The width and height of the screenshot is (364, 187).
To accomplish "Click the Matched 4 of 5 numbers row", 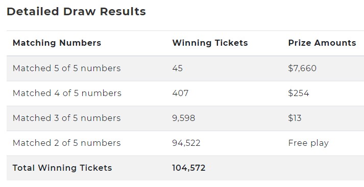I will (x=185, y=93).
